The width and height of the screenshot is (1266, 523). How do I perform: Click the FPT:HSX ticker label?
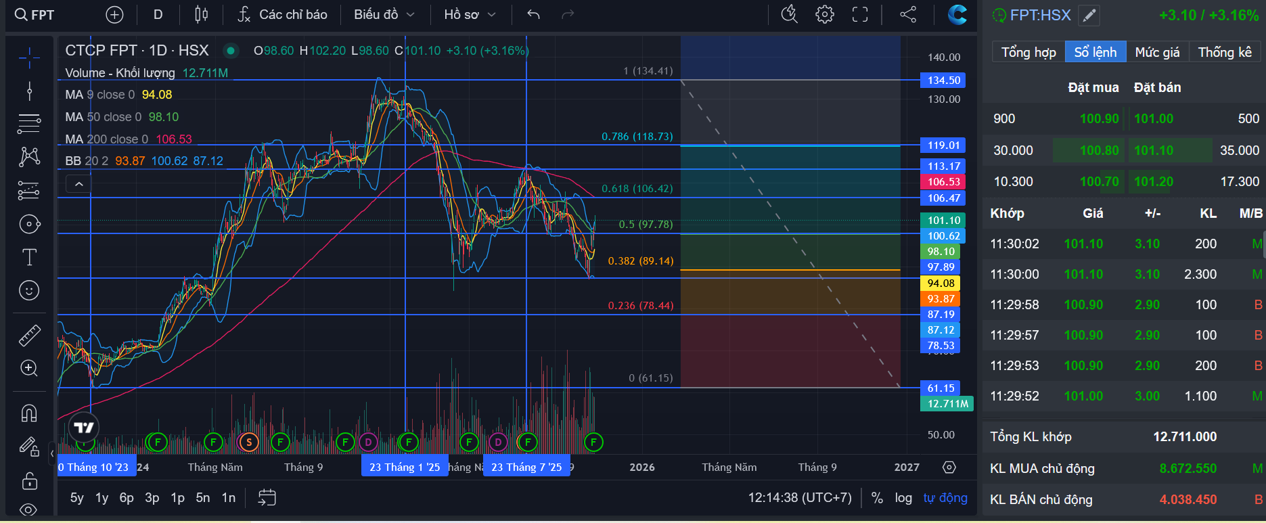[1040, 16]
